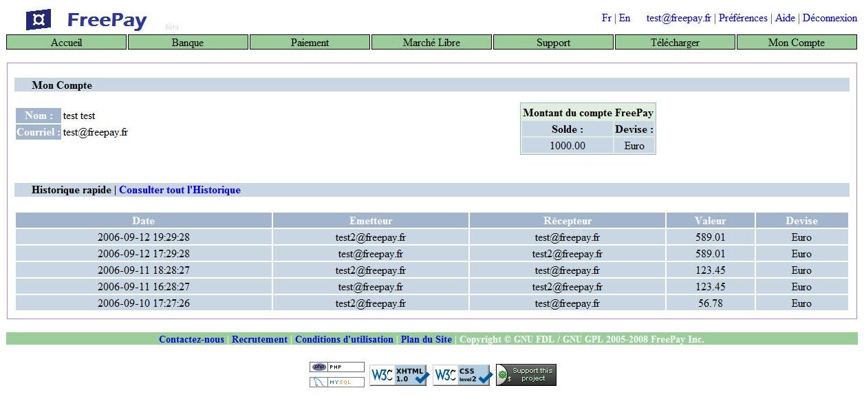Select the date 2006-09-11 18:28:27

point(144,270)
